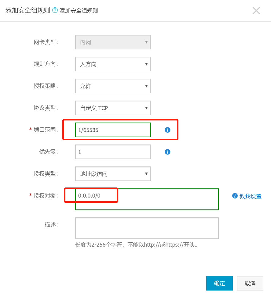Click the 网卡类型 label

coord(46,42)
